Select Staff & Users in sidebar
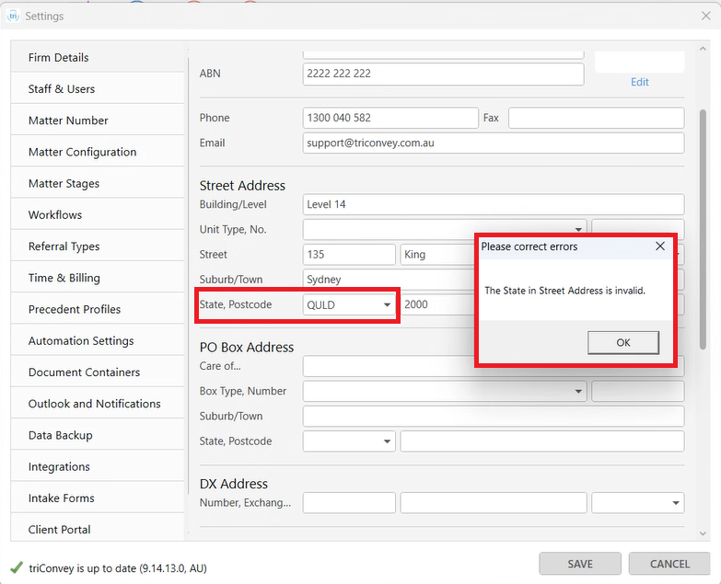The height and width of the screenshot is (584, 721). (x=62, y=89)
